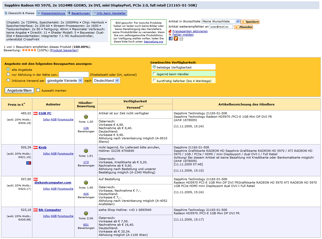This screenshot has height=239, width=322.
Task: Open the diskontcomputer.com shop link
Action: (x=53, y=183)
